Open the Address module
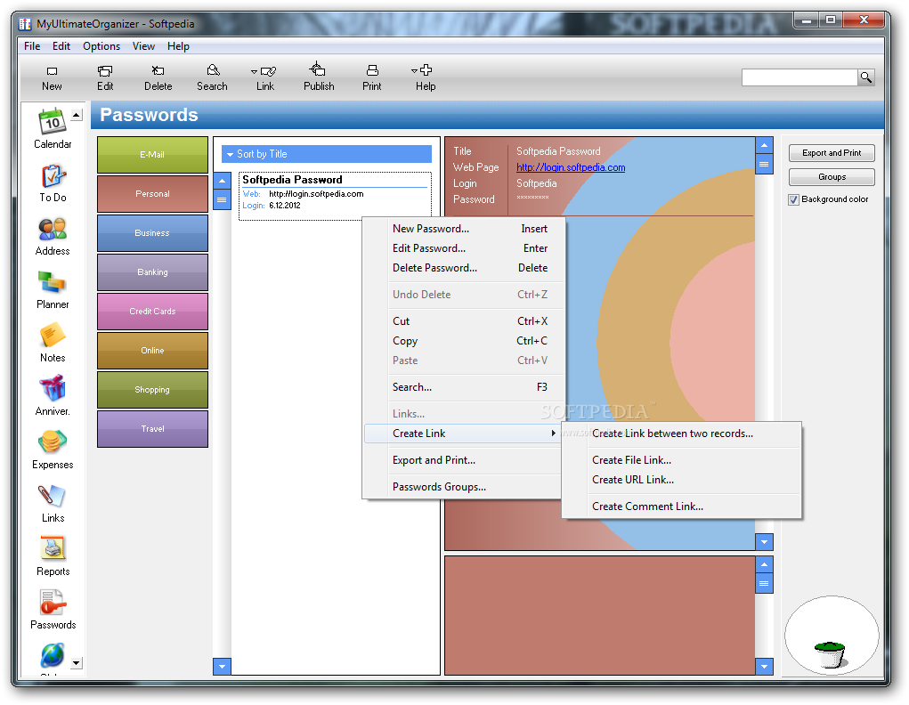This screenshot has width=909, height=705. (x=53, y=237)
